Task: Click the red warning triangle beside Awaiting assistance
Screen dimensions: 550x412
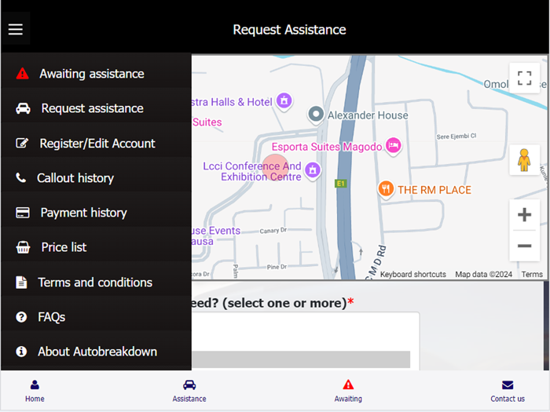Action: pos(23,74)
